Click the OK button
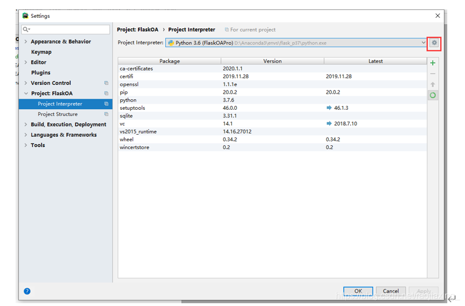Screen dimensions: 465x306 [358, 291]
